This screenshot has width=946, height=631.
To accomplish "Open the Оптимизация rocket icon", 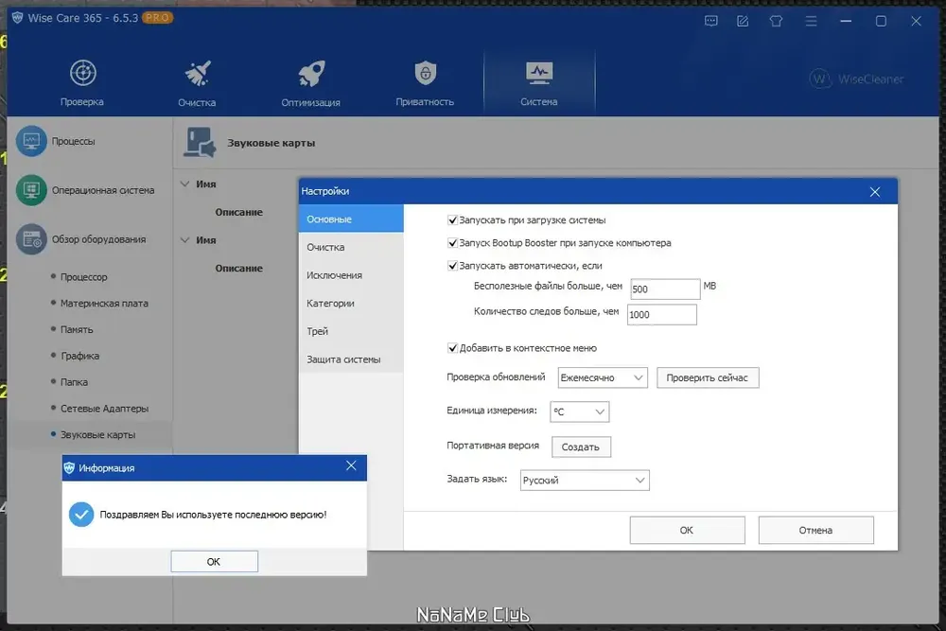I will (x=311, y=74).
